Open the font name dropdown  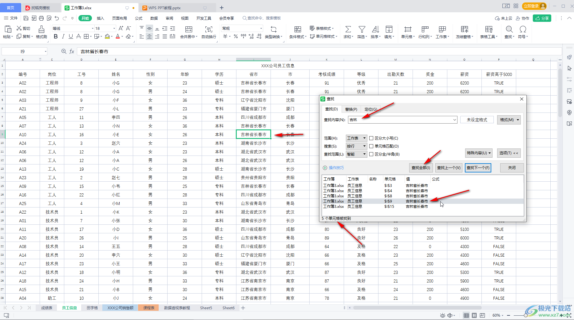[93, 28]
